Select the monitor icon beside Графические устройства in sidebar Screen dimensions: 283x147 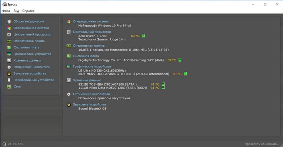[9, 54]
